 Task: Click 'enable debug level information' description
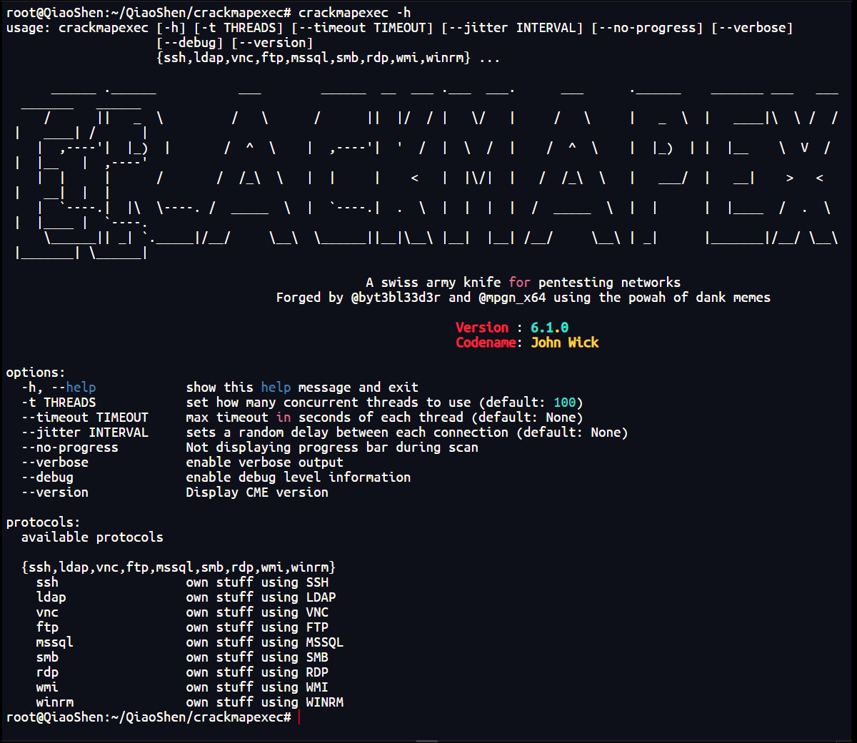(298, 477)
